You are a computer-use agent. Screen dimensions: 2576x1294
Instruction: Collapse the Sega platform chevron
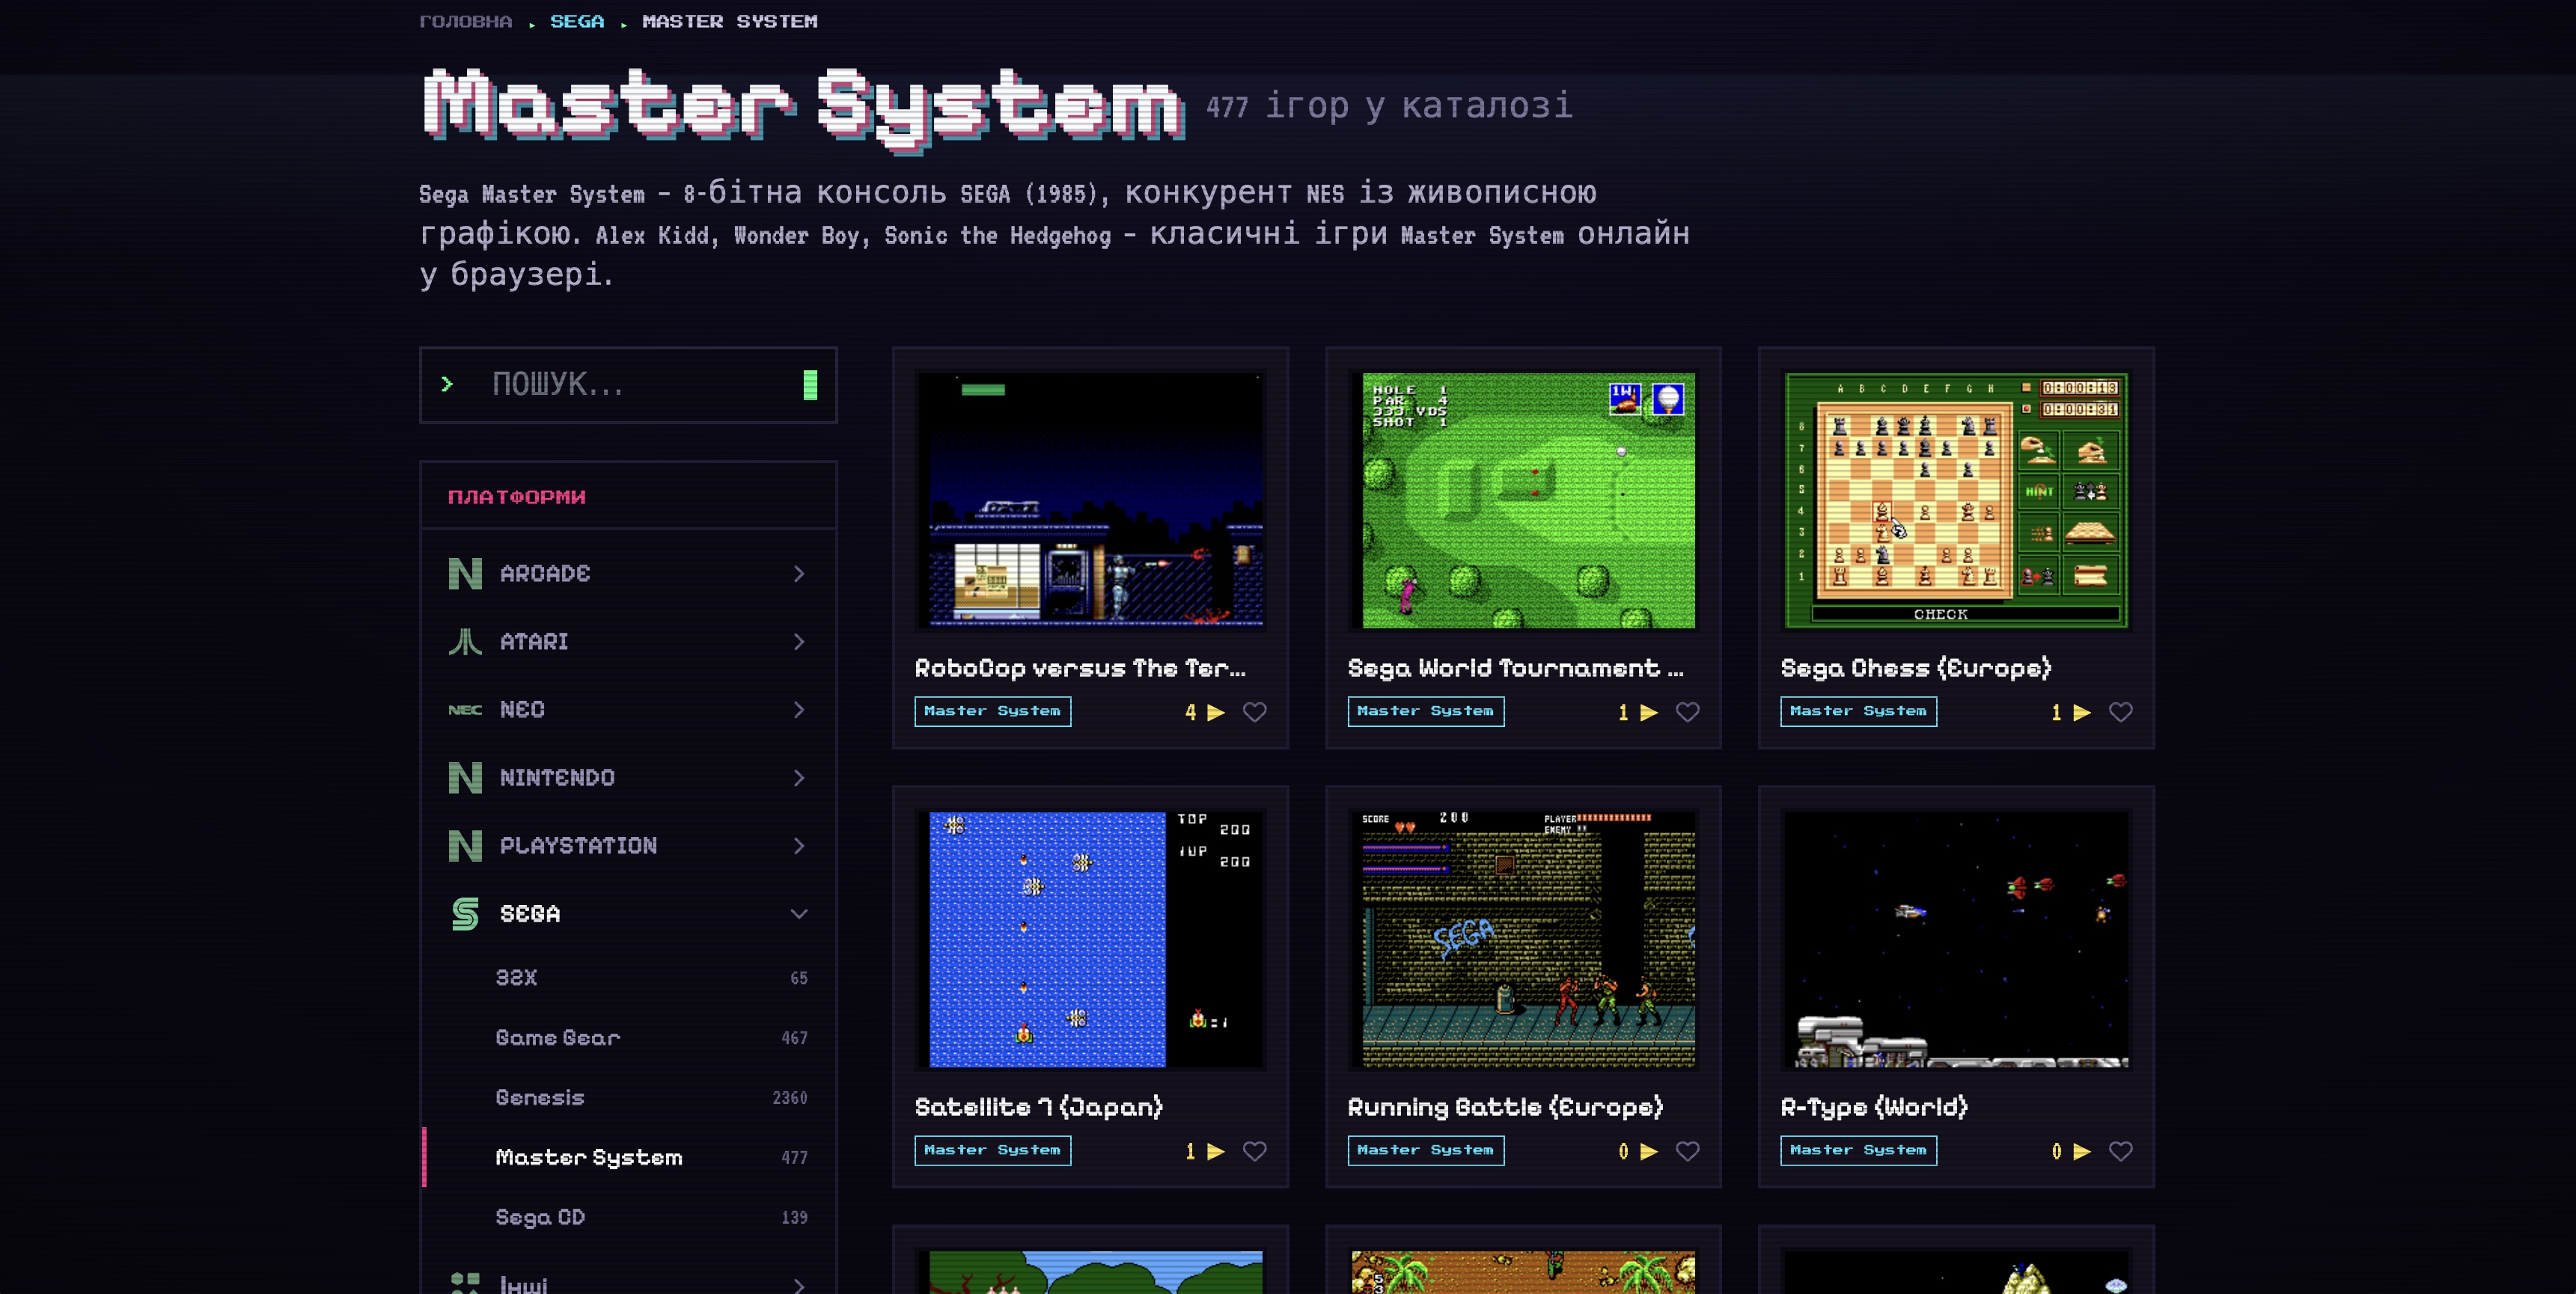pyautogui.click(x=798, y=913)
